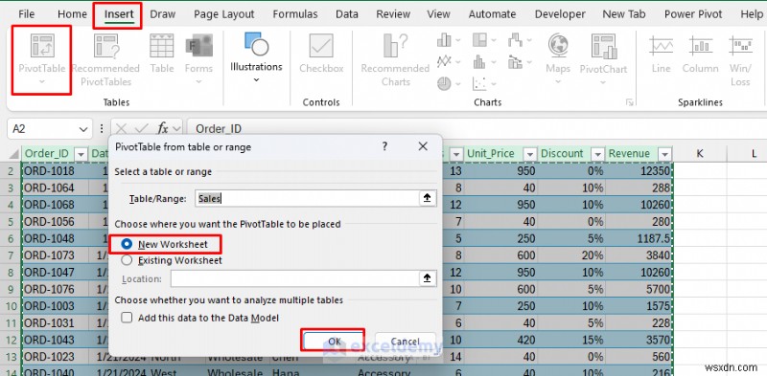Expand the Illustrations dropdown chevron
The width and height of the screenshot is (767, 376).
pos(256,79)
